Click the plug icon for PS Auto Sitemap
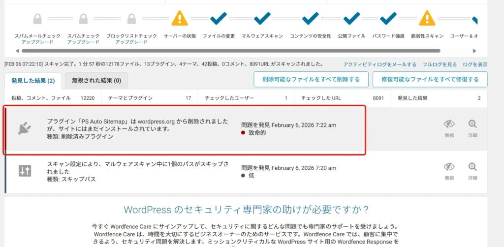The width and height of the screenshot is (504, 247). click(x=24, y=129)
